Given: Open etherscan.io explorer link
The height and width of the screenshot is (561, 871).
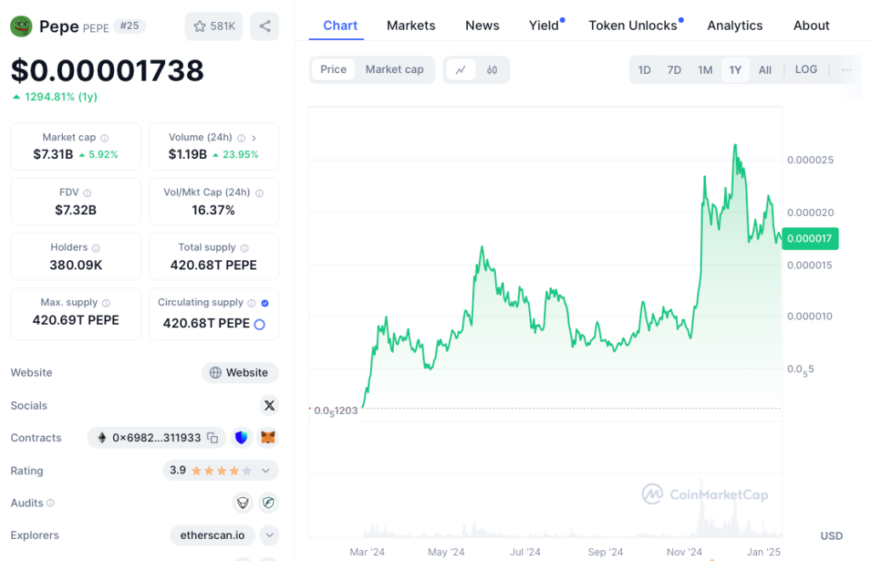Looking at the screenshot, I should [212, 535].
